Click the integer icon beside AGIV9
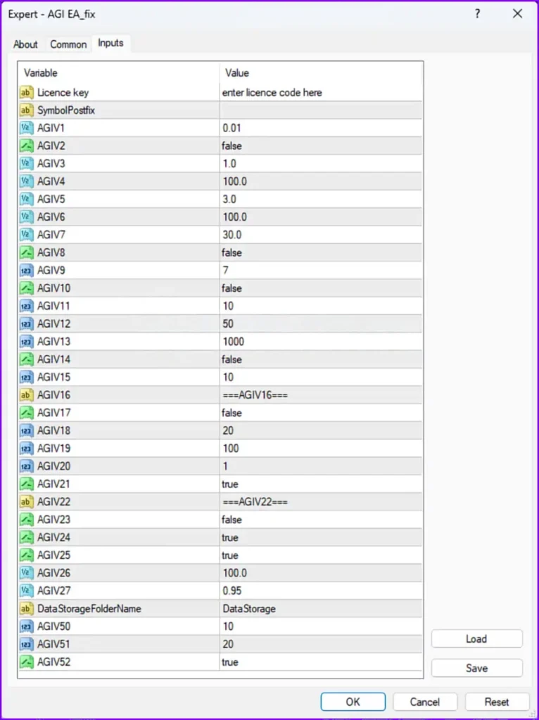The width and height of the screenshot is (539, 720). [27, 271]
